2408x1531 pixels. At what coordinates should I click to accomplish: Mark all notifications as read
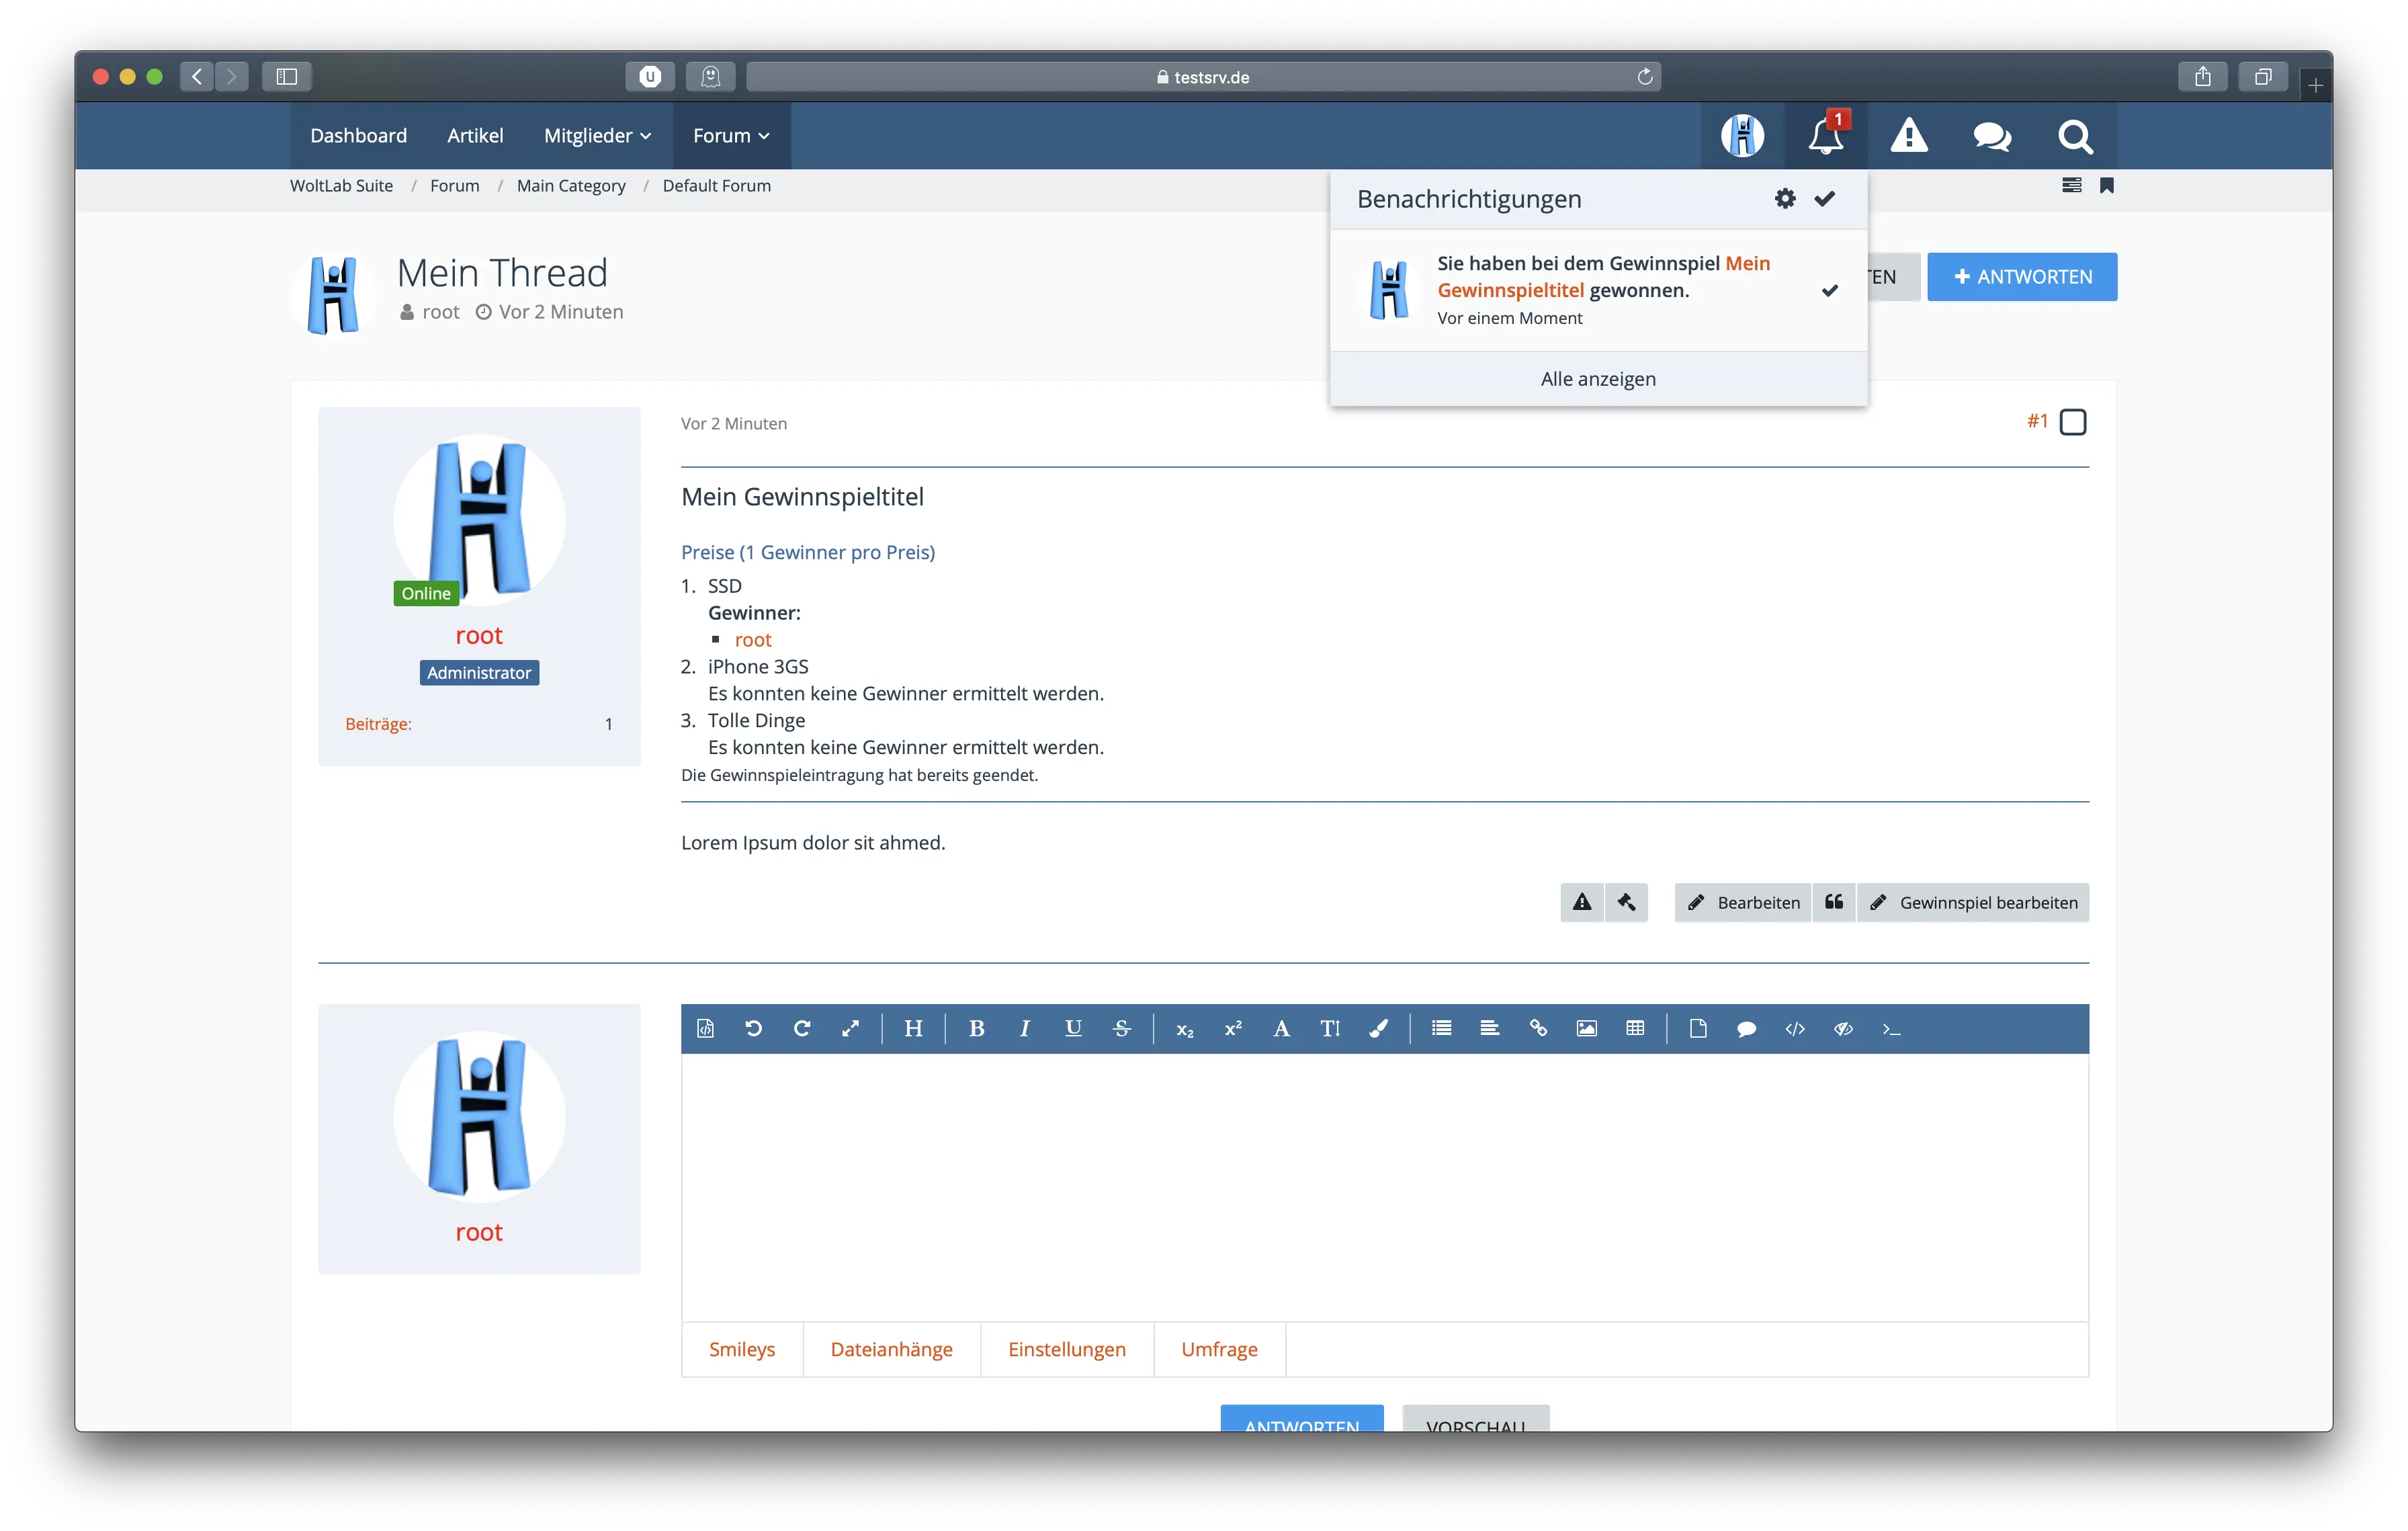pos(1825,199)
